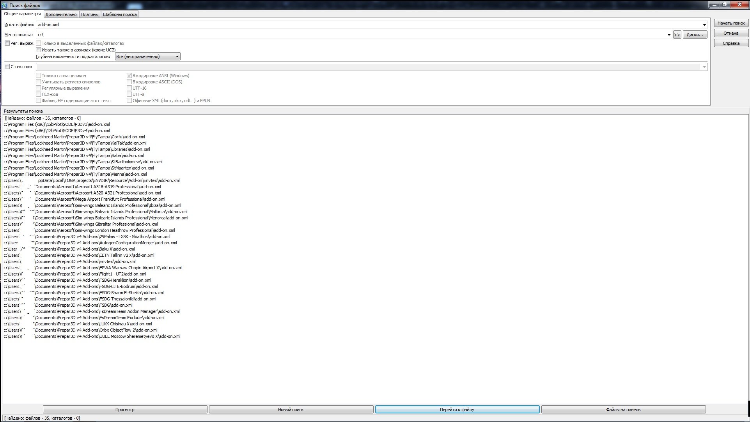Screen dimensions: 750x422
Task: Toggle Только слова целиком checkbox
Action: coord(39,76)
